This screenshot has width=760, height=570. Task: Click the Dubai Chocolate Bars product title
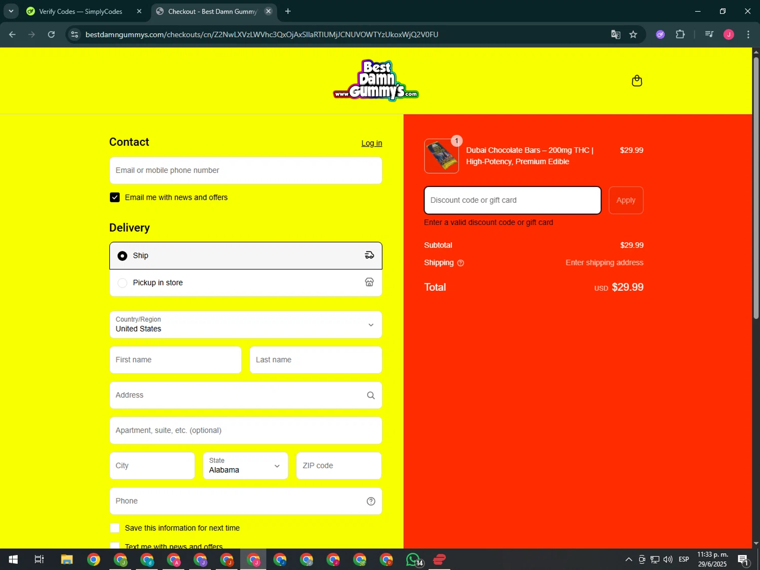[529, 156]
